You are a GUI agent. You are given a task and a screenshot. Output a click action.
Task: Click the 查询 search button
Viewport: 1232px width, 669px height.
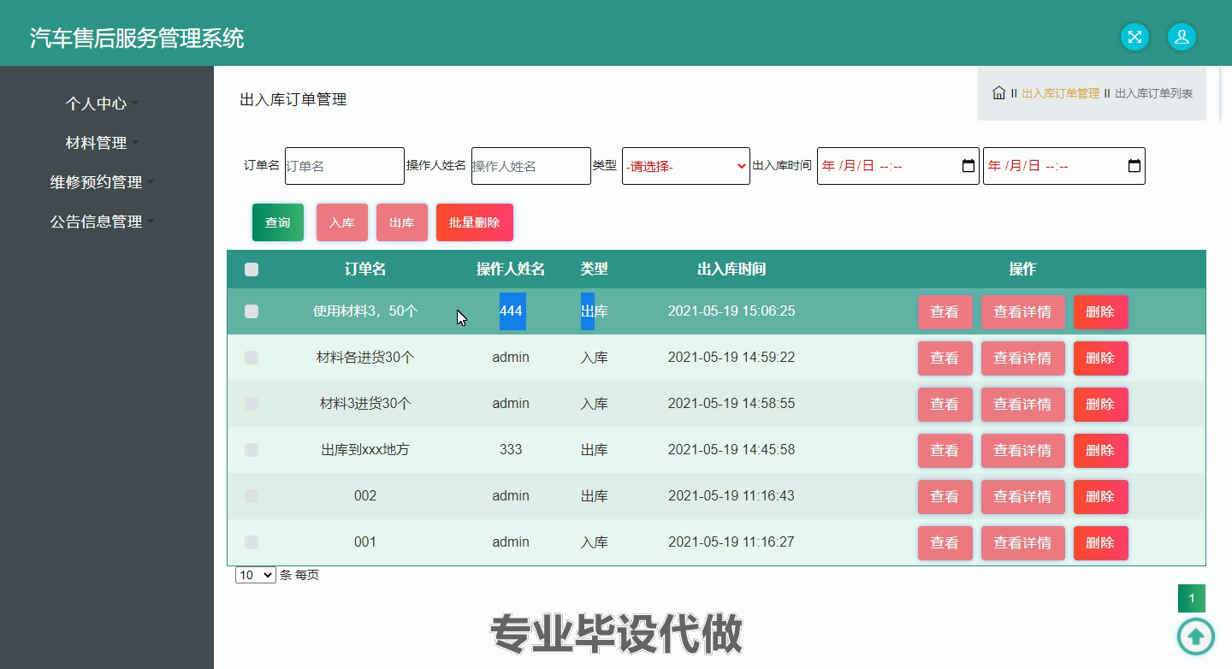coord(278,222)
